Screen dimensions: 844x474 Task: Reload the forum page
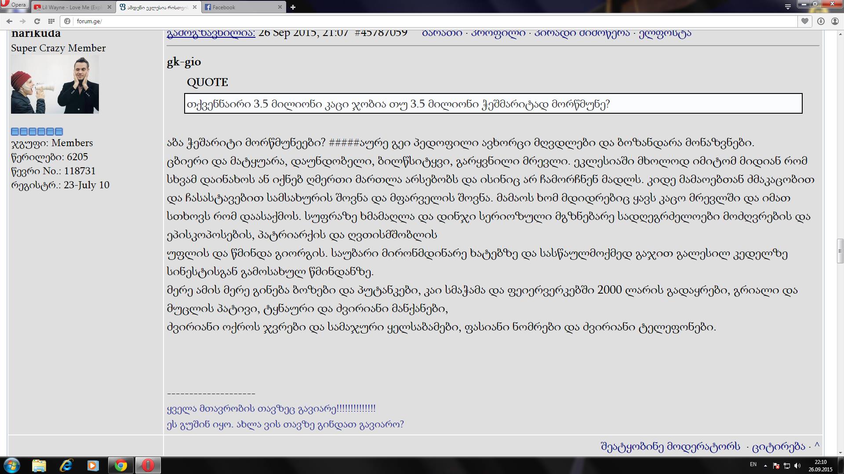[37, 21]
